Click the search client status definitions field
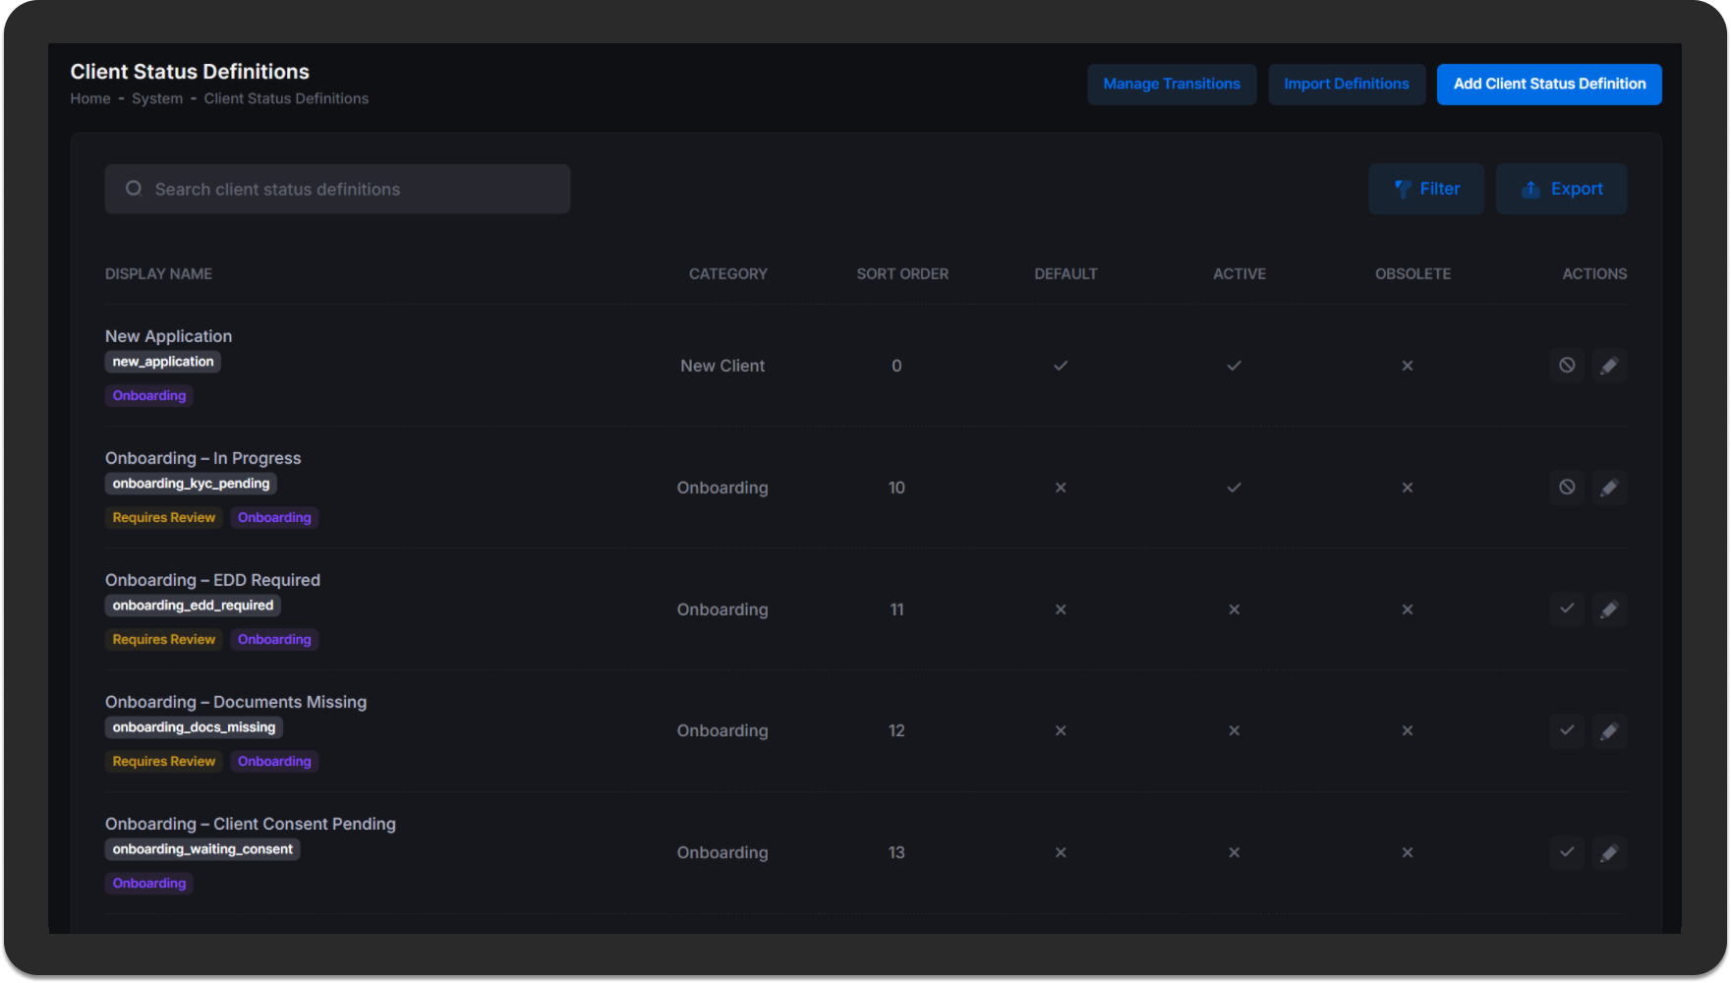Viewport: 1731px width, 983px height. [337, 188]
